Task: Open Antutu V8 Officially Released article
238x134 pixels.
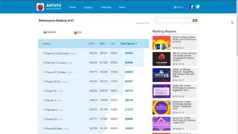Action: [x=183, y=73]
